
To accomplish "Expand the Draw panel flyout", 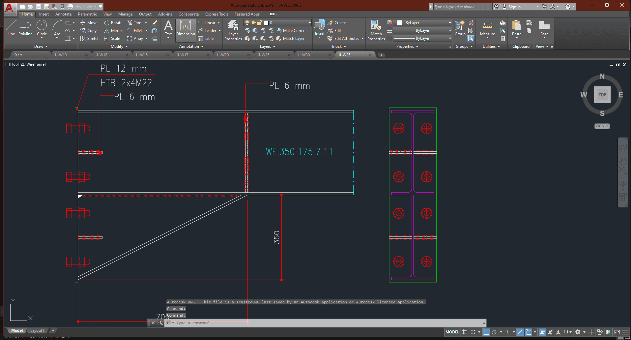I will click(41, 46).
